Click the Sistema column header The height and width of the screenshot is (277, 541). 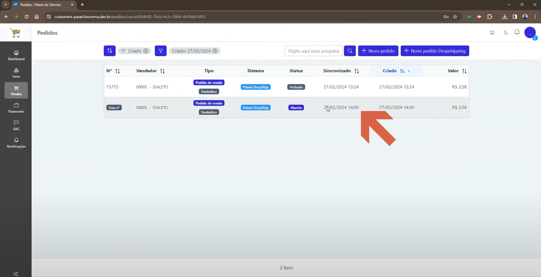coord(256,71)
